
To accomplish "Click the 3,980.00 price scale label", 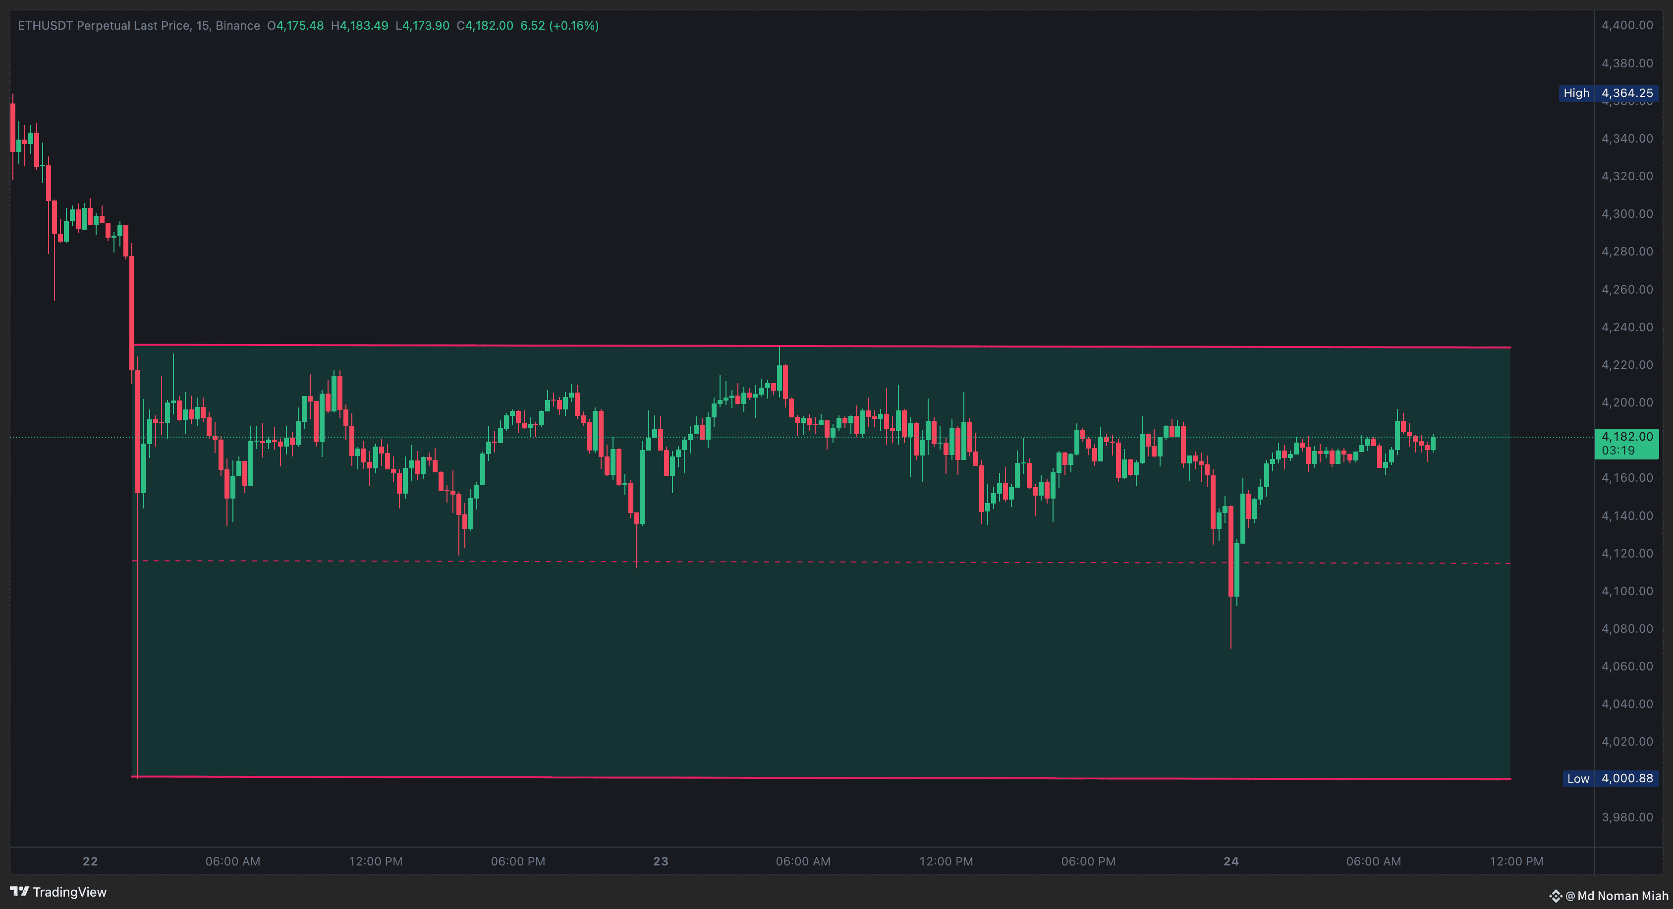I will tap(1627, 817).
